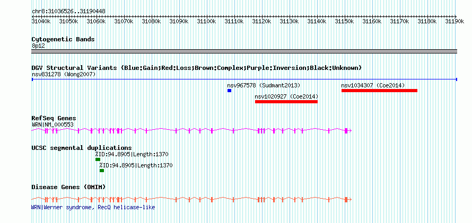Click the orange OMIM WRN gene terminal exon

(346, 200)
